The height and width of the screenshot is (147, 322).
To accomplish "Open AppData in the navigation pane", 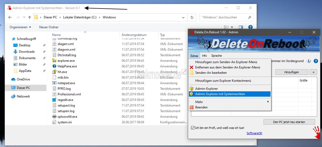I will click(25, 71).
